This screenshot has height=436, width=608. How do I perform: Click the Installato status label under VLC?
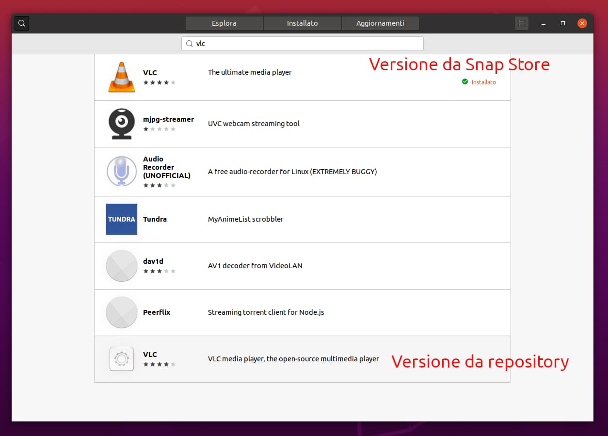(483, 82)
